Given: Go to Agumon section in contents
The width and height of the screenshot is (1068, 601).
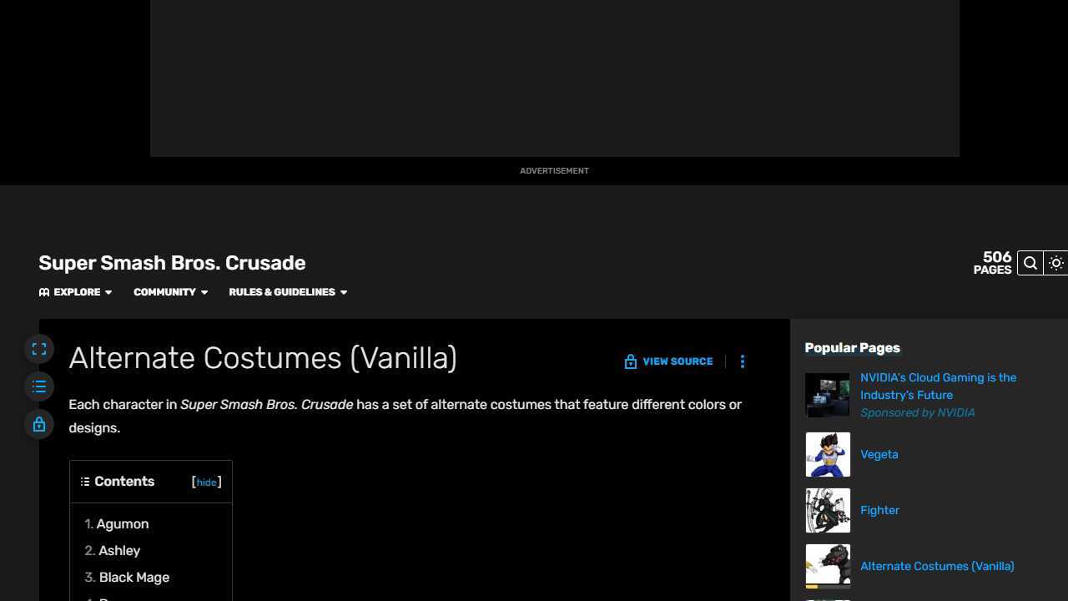Looking at the screenshot, I should 123,524.
